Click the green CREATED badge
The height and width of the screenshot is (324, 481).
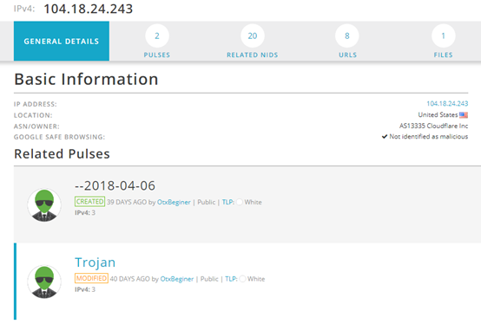pyautogui.click(x=90, y=202)
